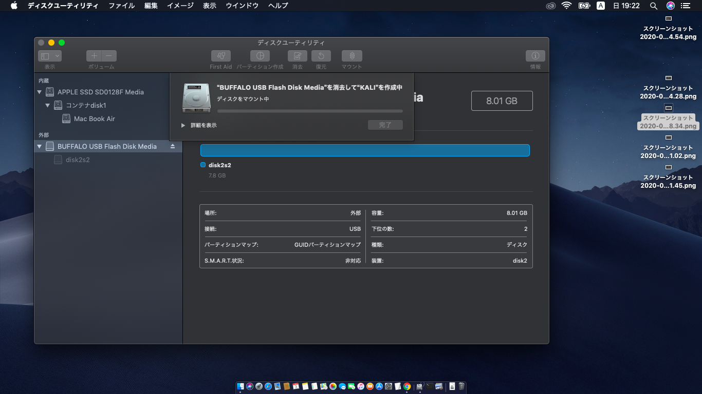Viewport: 702px width, 394px height.
Task: Open the Apple menu
Action: pos(14,6)
